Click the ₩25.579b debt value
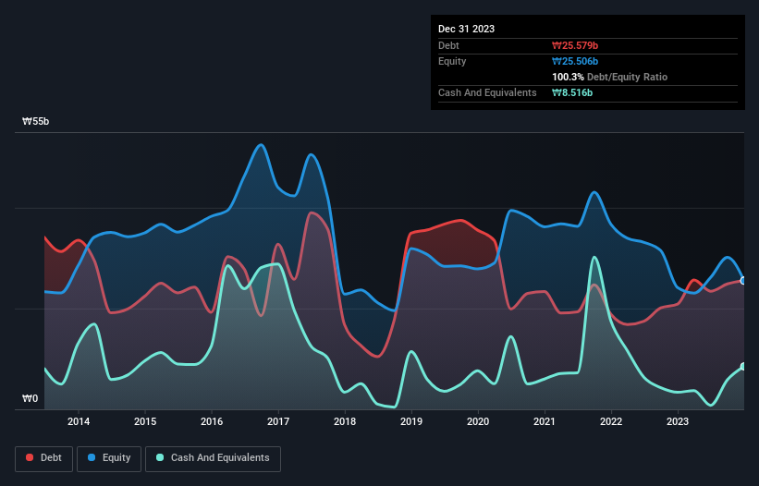Viewport: 759px width, 486px height. (x=575, y=45)
